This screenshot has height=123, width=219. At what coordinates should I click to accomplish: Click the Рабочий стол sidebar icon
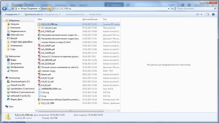[8, 35]
